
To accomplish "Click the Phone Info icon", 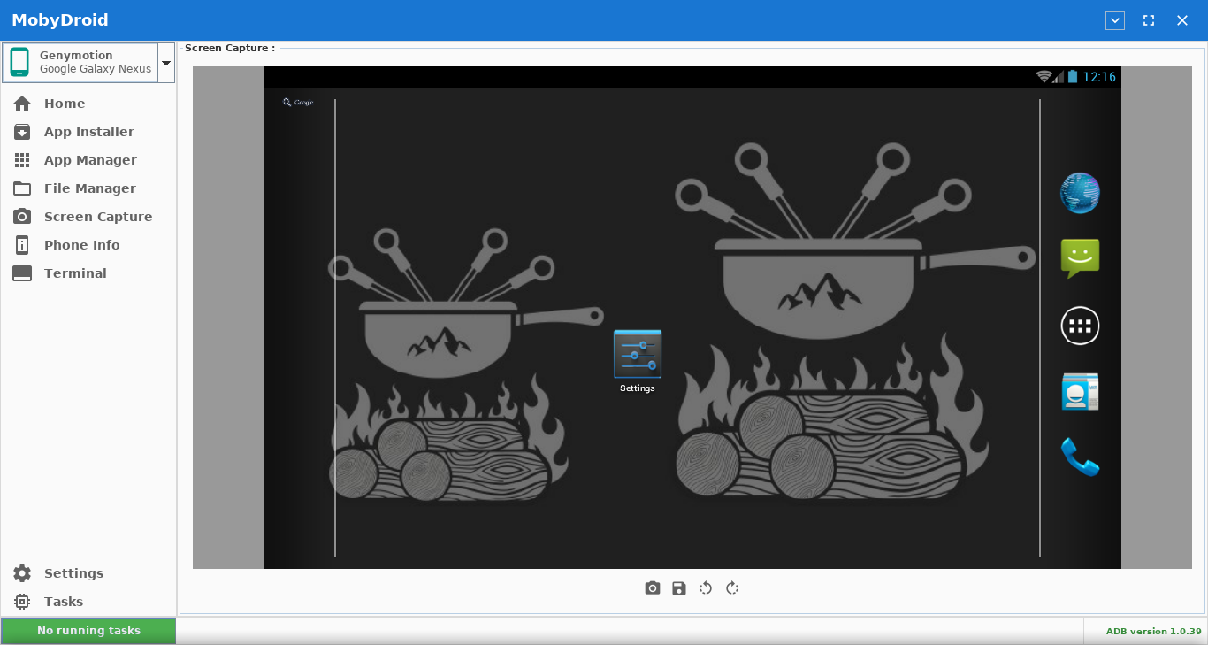I will pos(22,245).
